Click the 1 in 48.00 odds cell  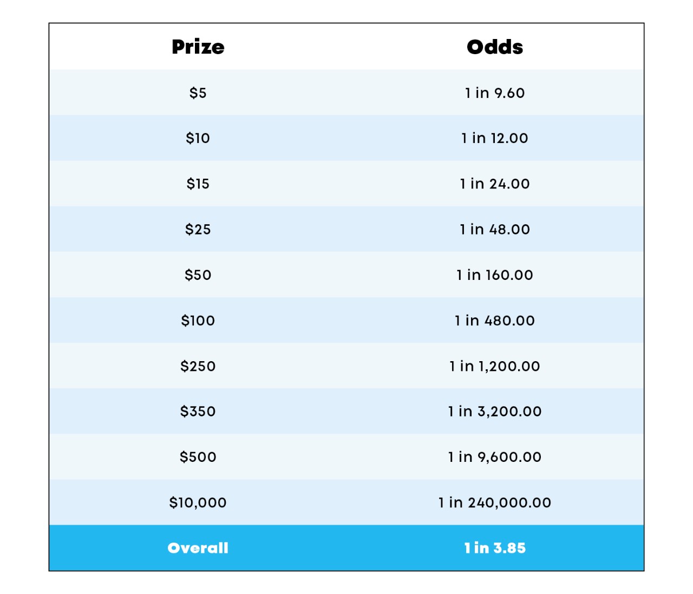(495, 229)
